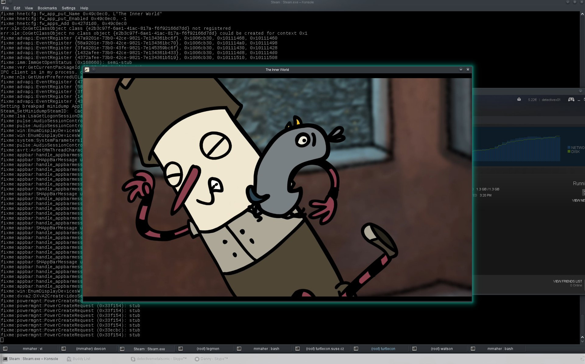Click the terminal icon on tegmen tab
Screen dimensions: 585x364
coord(181,349)
